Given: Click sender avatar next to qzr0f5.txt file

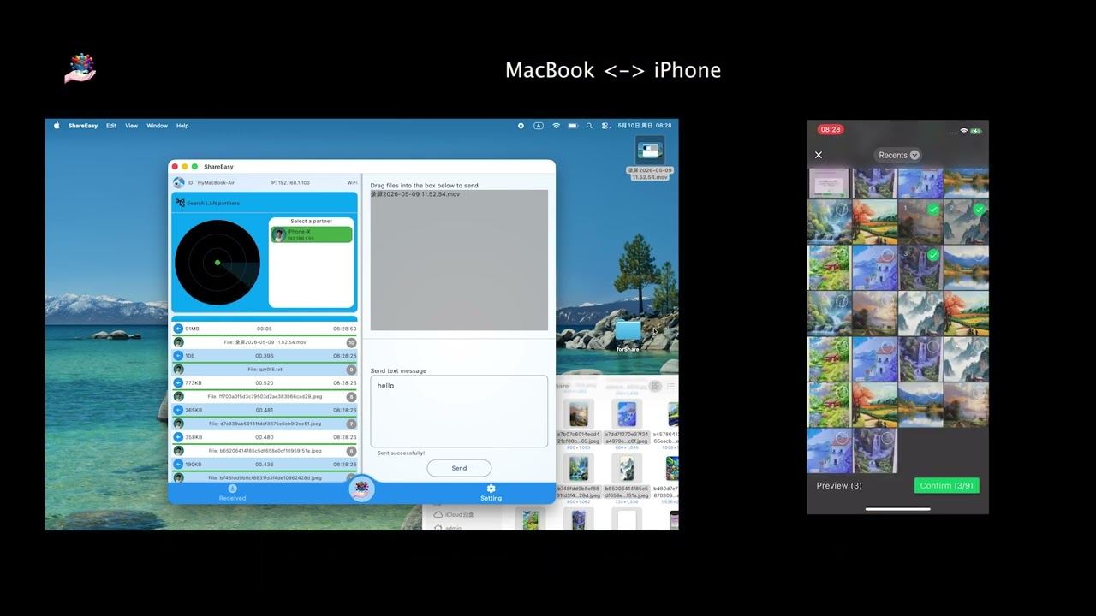Looking at the screenshot, I should 178,370.
